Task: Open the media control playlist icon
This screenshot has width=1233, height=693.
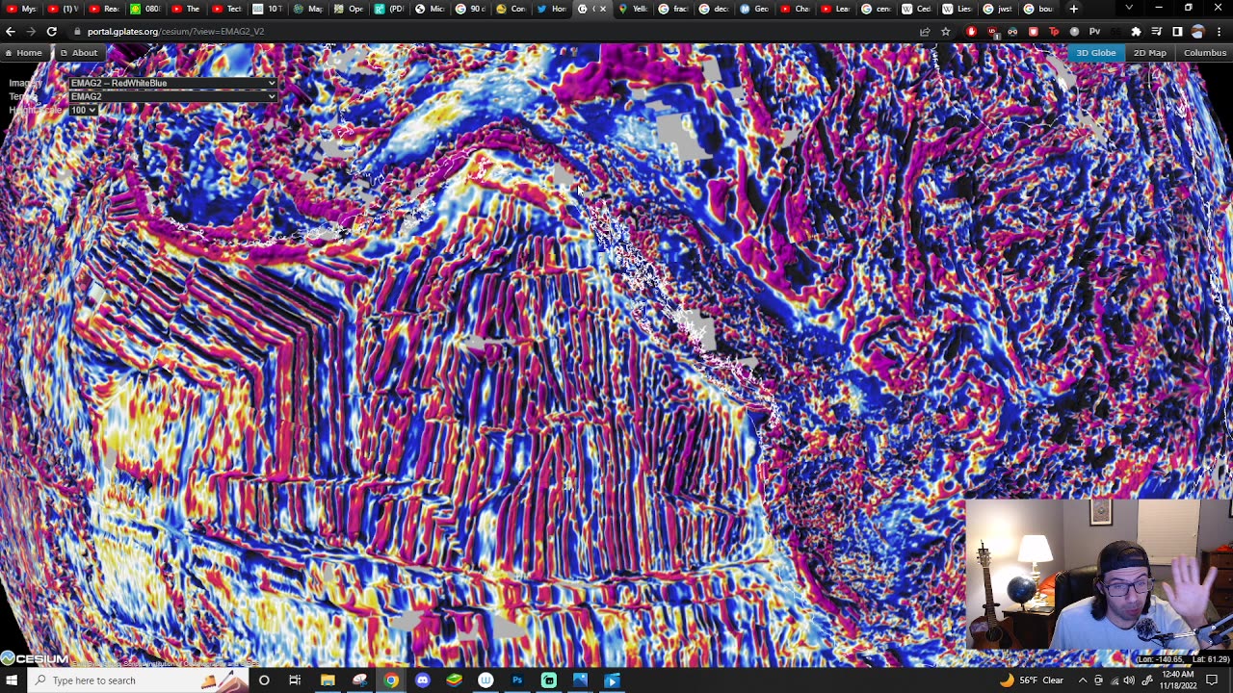Action: [x=1157, y=31]
